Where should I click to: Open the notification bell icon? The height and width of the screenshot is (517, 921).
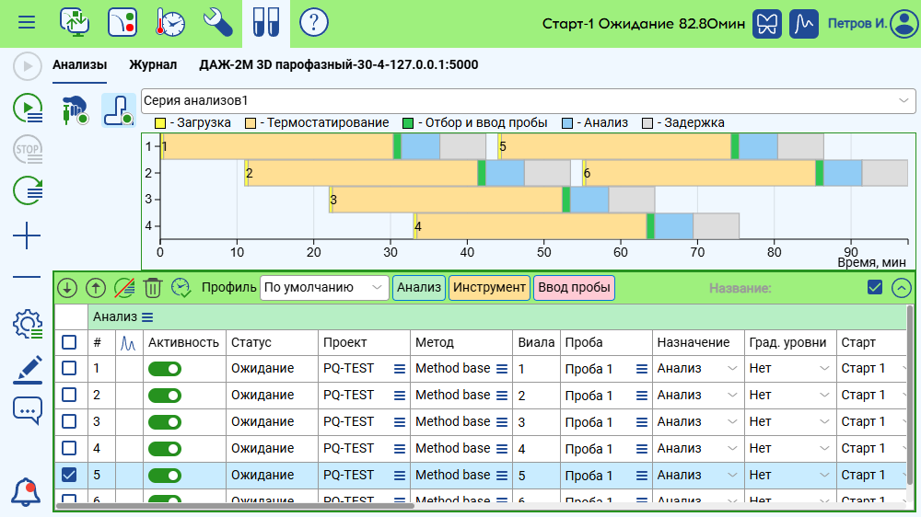27,492
